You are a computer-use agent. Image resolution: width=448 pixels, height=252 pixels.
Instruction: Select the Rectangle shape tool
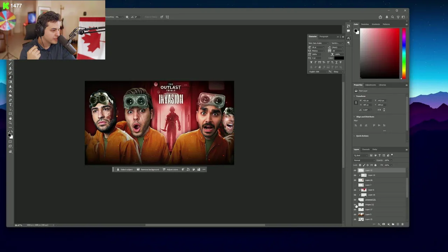pos(10,114)
